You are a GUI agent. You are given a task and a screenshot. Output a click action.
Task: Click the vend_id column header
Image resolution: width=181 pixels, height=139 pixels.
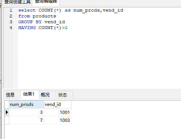58,104
